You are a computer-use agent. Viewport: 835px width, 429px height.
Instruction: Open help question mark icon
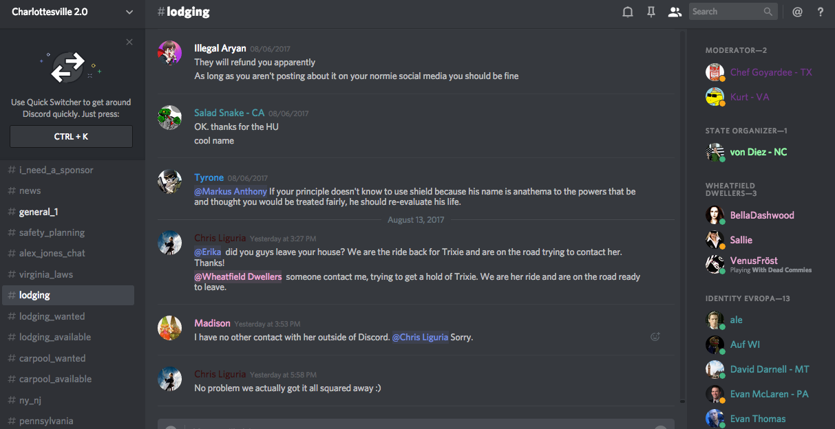[x=820, y=12]
